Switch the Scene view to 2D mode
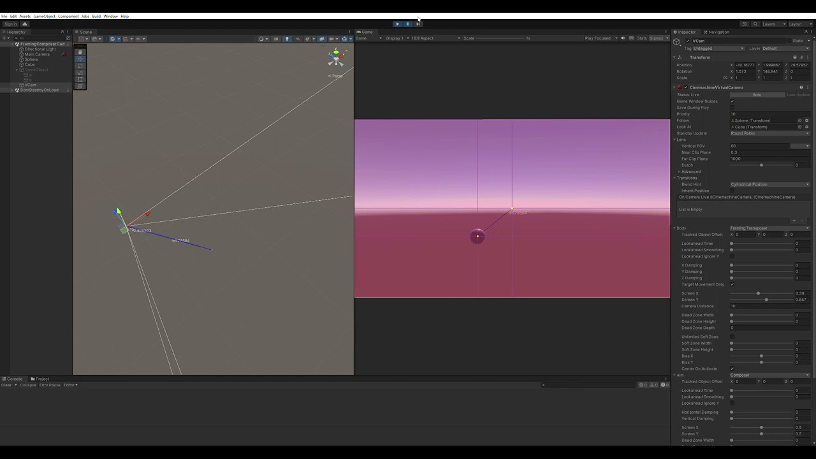The width and height of the screenshot is (816, 459). pyautogui.click(x=276, y=39)
